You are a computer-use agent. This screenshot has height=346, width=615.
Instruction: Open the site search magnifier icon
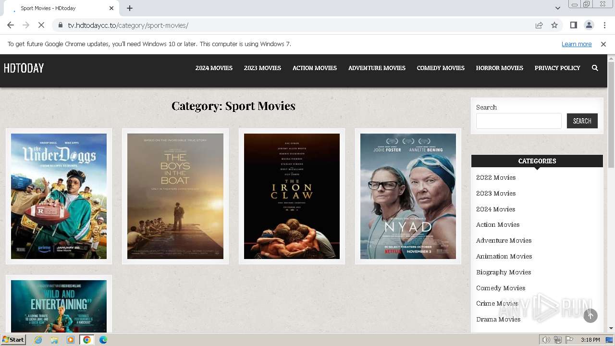point(595,68)
